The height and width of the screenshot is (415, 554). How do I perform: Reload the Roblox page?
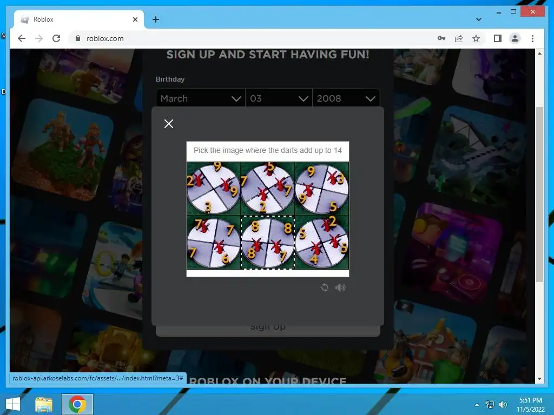pos(56,38)
